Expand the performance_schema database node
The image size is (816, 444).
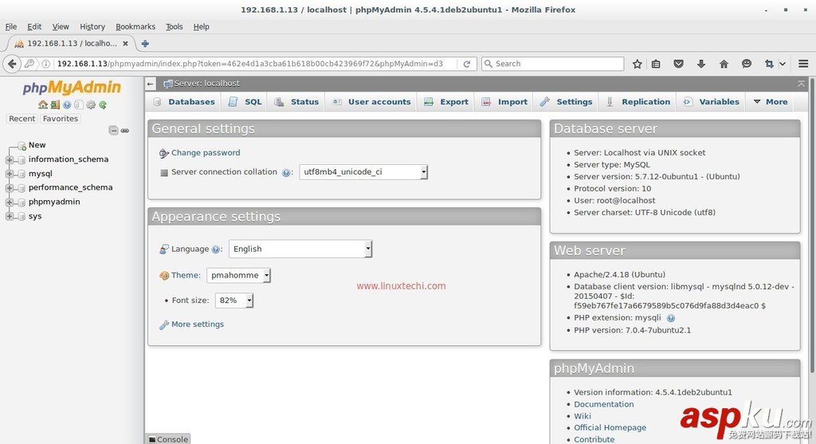10,188
